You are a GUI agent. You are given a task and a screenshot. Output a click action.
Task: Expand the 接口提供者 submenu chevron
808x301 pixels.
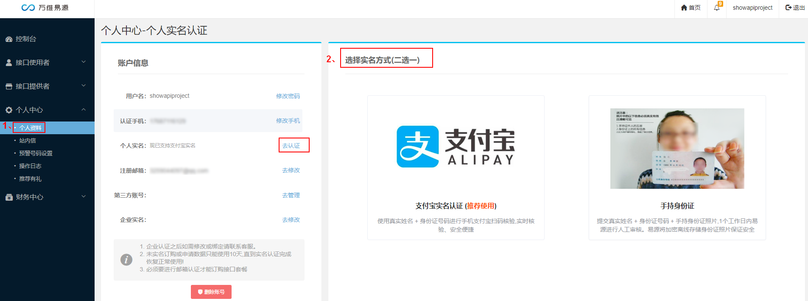84,86
